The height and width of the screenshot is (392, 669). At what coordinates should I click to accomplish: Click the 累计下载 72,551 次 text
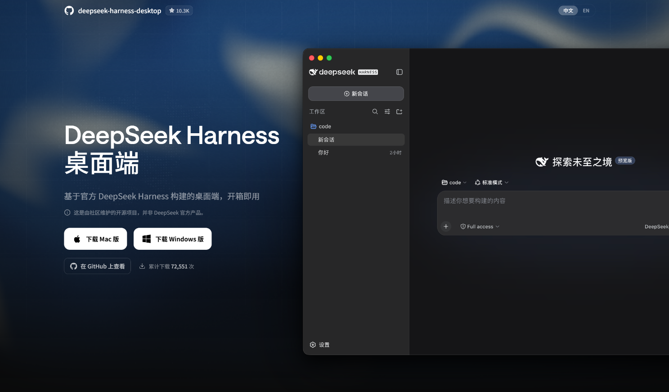click(x=171, y=266)
